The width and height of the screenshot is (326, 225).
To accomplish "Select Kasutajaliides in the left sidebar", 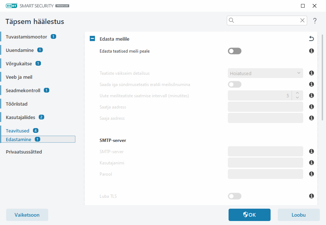I will (21, 117).
